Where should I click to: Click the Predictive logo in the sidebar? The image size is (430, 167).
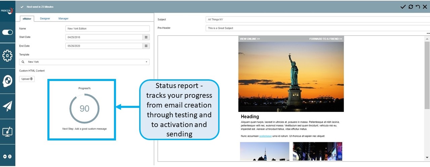[x=7, y=10]
